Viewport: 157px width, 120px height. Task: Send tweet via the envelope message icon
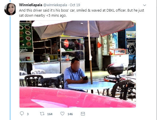pos(83,114)
